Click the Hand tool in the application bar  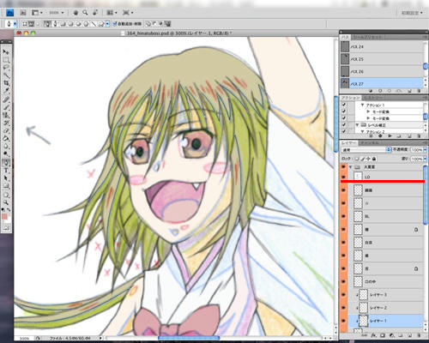76,13
